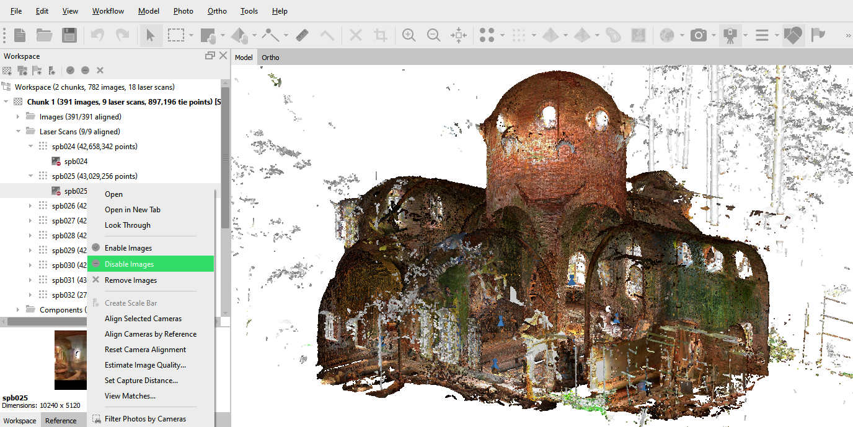
Task: Click the Show Cameras camera icon
Action: [699, 35]
